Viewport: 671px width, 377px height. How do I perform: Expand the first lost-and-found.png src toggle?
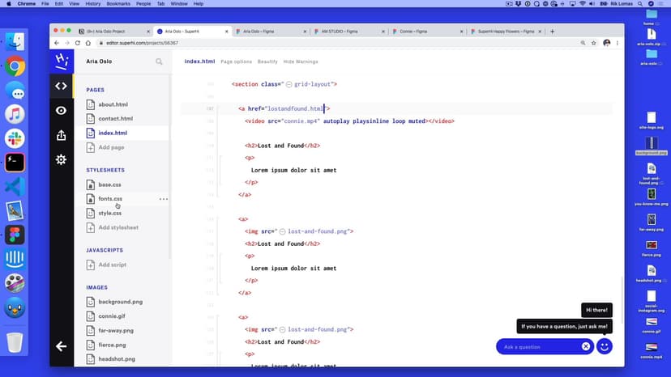pyautogui.click(x=283, y=231)
